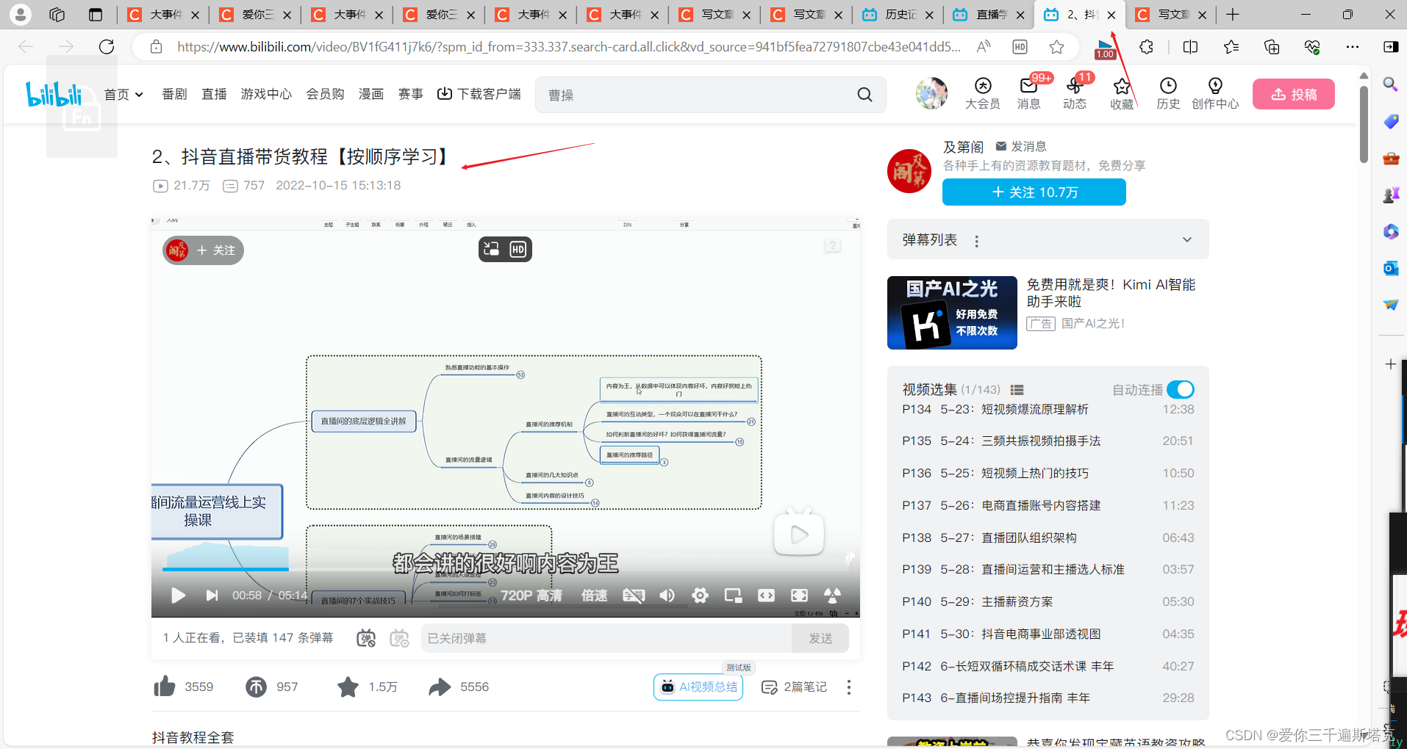Play the video

point(178,596)
